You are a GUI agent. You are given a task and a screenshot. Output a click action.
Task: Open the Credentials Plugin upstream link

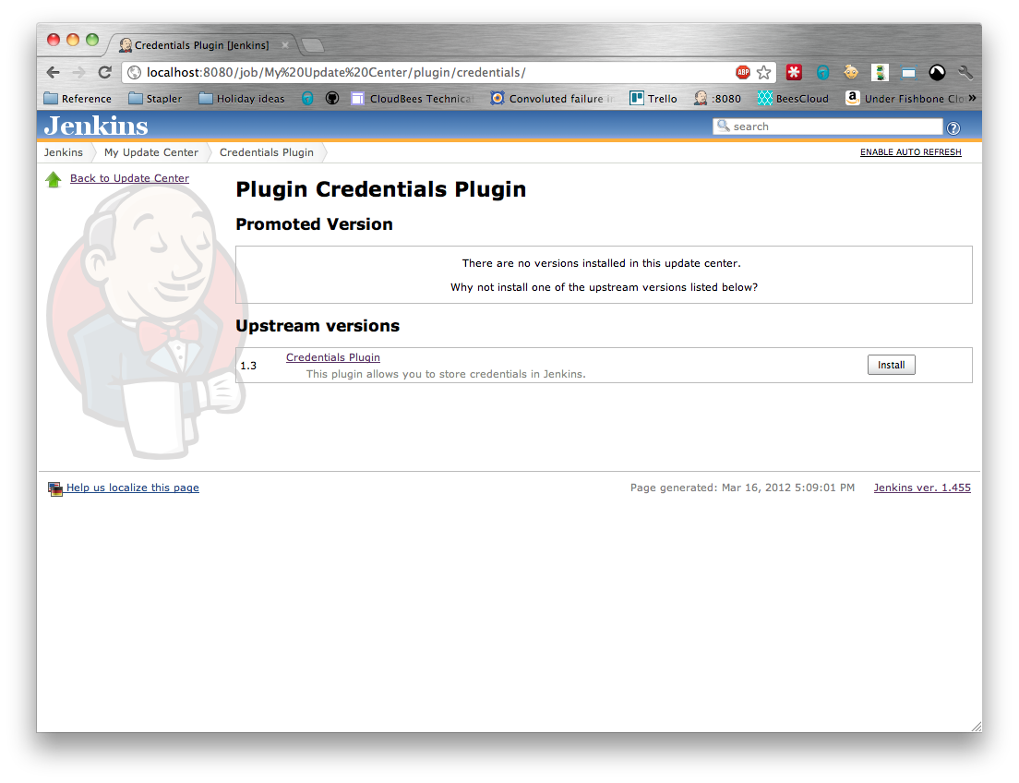coord(332,357)
